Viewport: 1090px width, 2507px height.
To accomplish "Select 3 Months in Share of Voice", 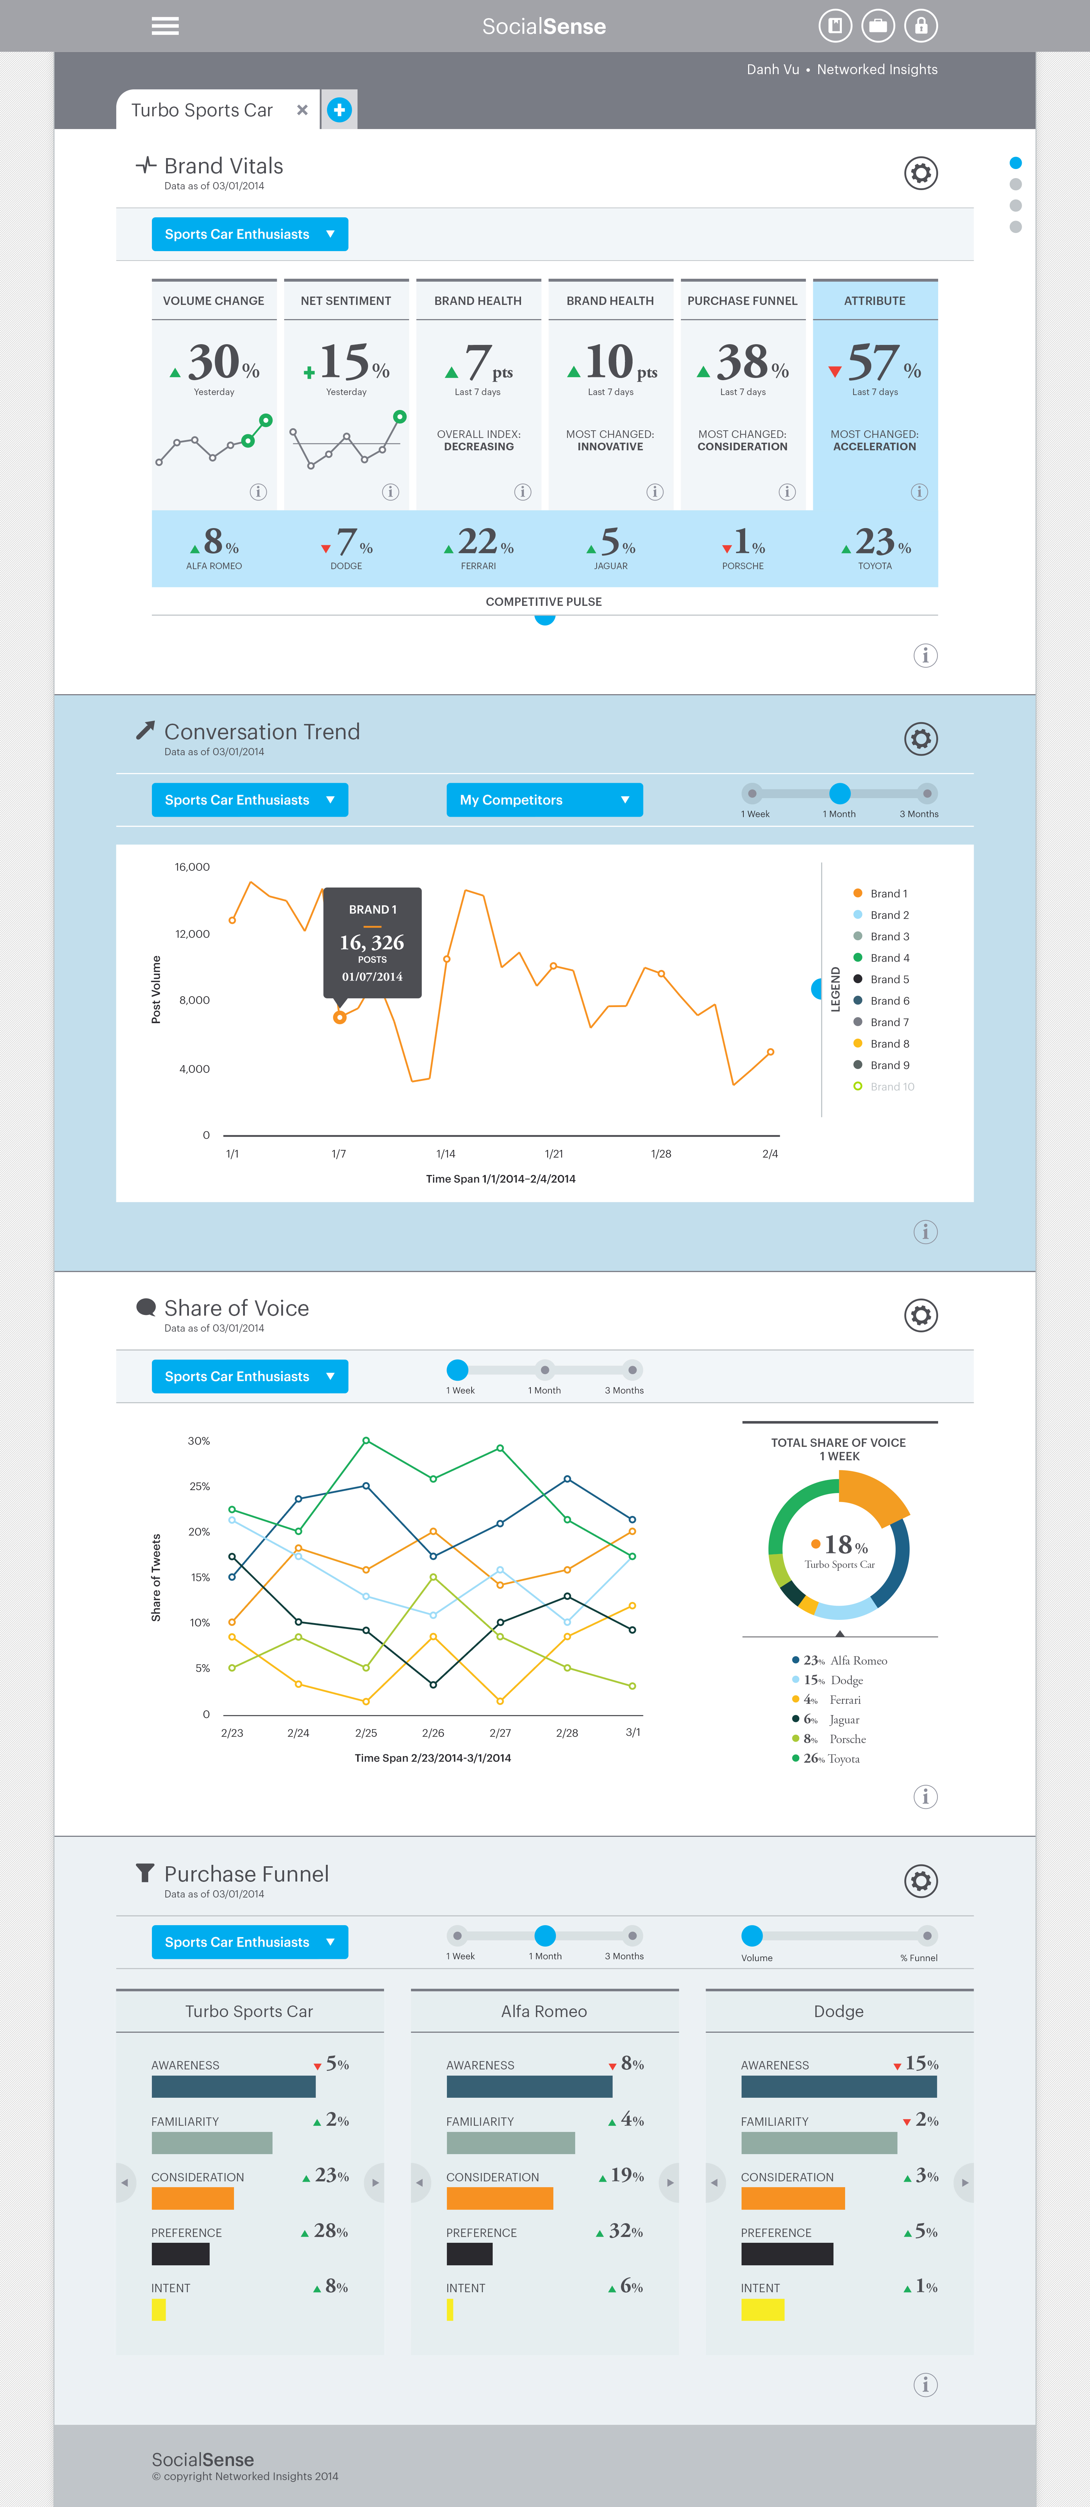I will [633, 1370].
